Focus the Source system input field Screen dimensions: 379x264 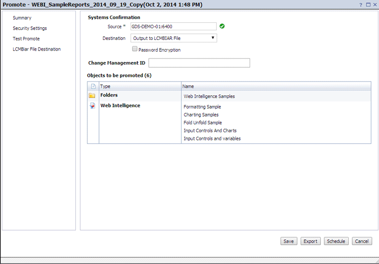pyautogui.click(x=173, y=26)
